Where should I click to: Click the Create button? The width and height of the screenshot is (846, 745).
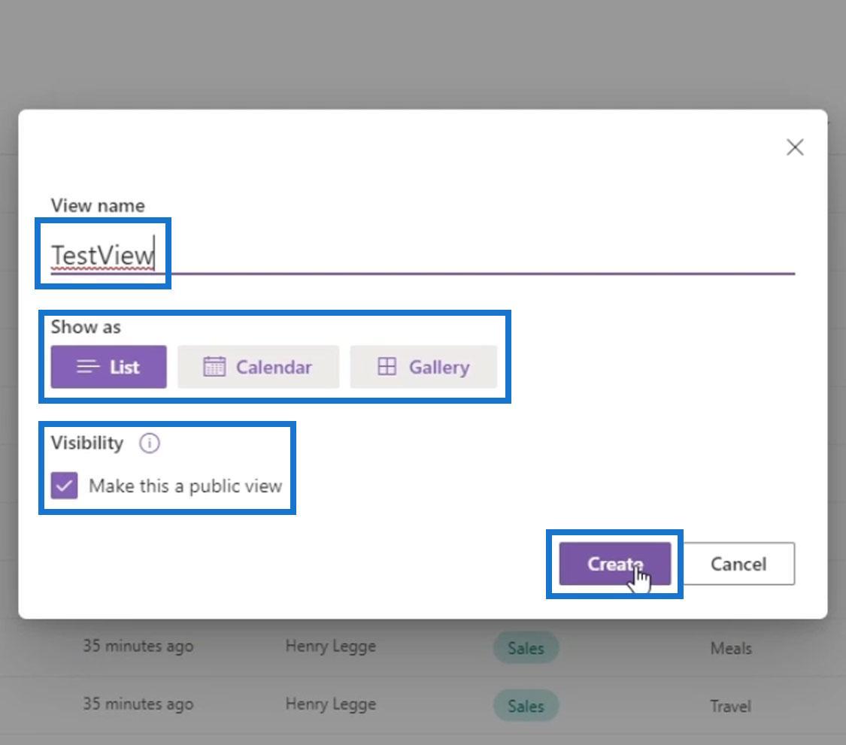click(x=615, y=564)
